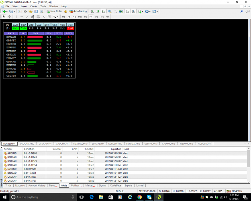
Task: Open Windows Start menu
Action: 5,197
